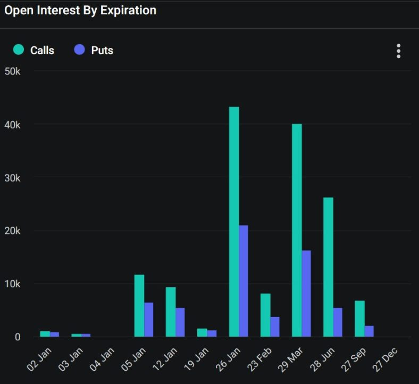Select the 12 Jan Calls bar
The height and width of the screenshot is (384, 419).
point(171,312)
